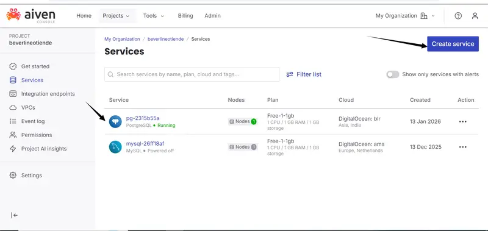The image size is (488, 231).
Task: Open Permissions in sidebar
Action: [x=37, y=135]
